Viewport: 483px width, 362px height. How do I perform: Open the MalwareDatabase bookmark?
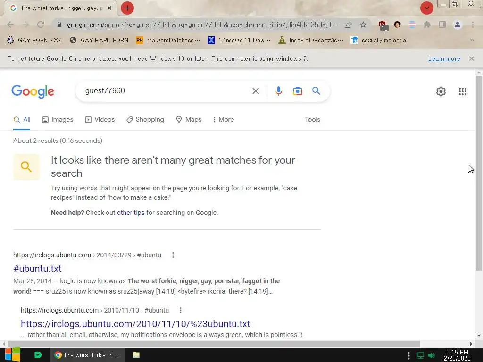(x=168, y=40)
